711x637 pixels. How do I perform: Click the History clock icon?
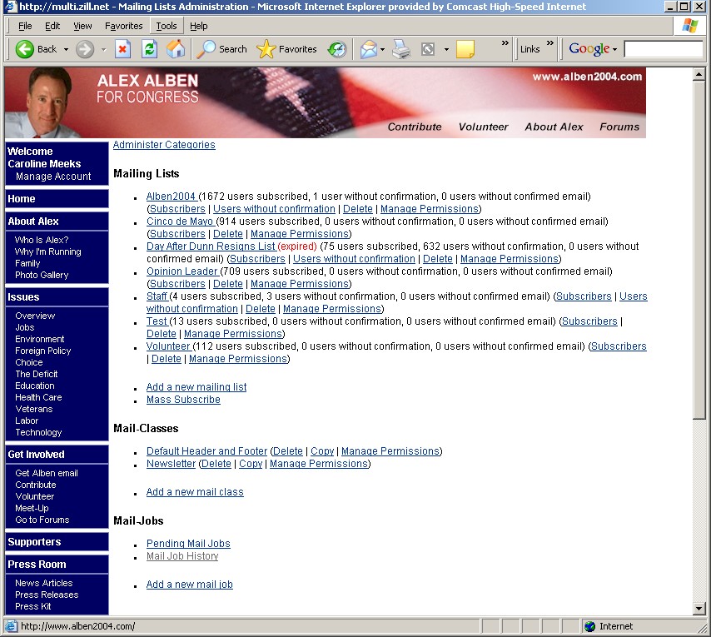337,49
